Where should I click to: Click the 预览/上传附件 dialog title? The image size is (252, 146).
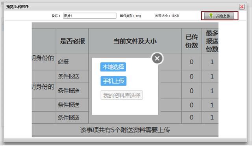17,7
